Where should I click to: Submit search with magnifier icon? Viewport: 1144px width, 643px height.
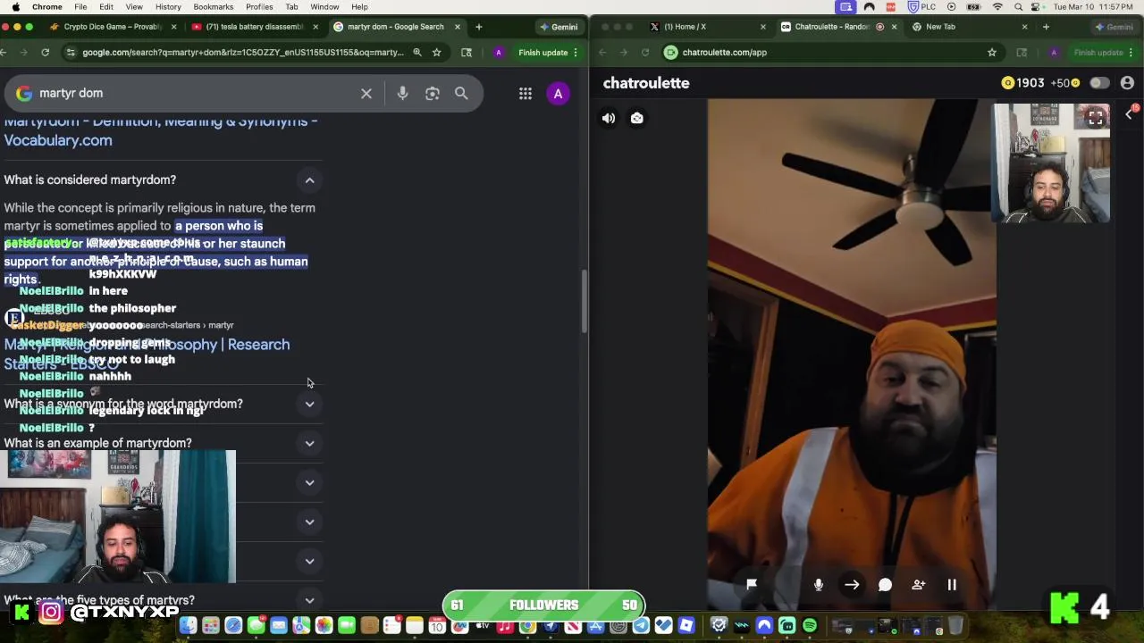461,93
